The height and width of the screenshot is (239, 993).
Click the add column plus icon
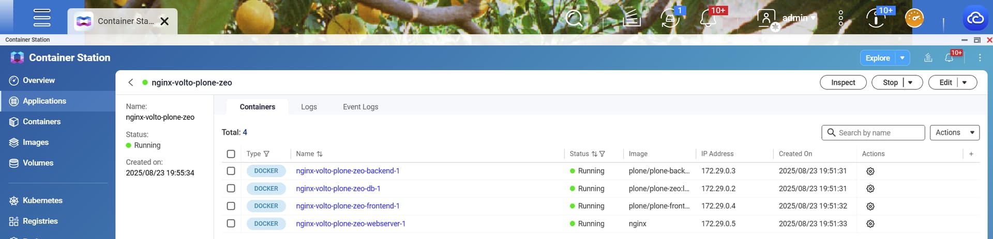pos(971,154)
